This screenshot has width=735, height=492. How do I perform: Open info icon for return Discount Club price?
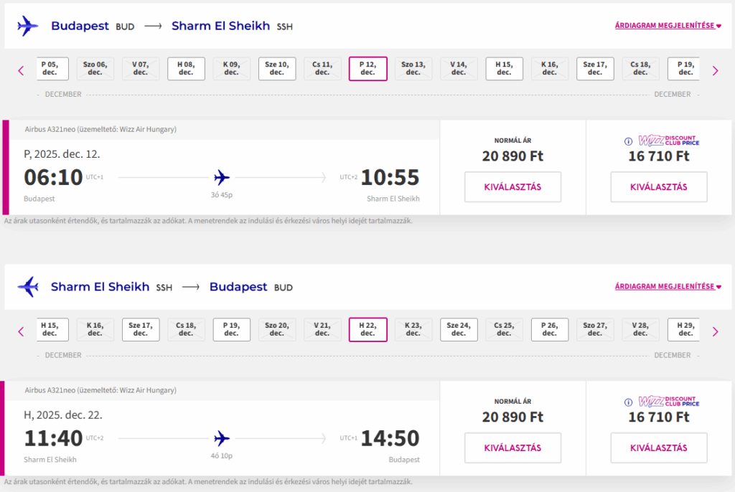[628, 402]
